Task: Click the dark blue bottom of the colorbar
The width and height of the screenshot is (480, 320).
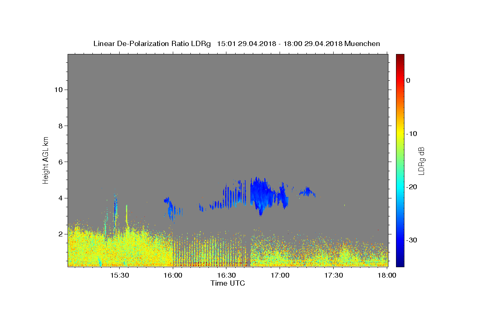Action: pos(400,263)
